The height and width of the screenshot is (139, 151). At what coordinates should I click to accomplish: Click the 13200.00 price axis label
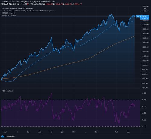(145, 24)
